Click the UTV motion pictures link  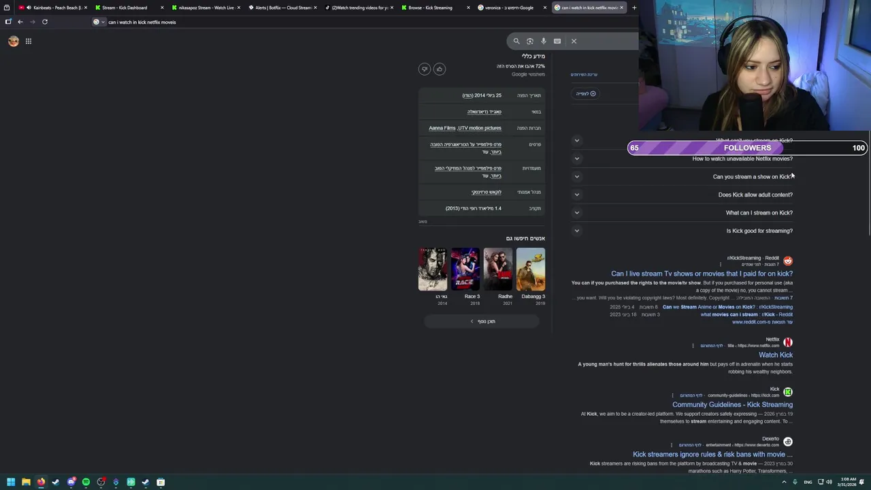[x=480, y=128]
